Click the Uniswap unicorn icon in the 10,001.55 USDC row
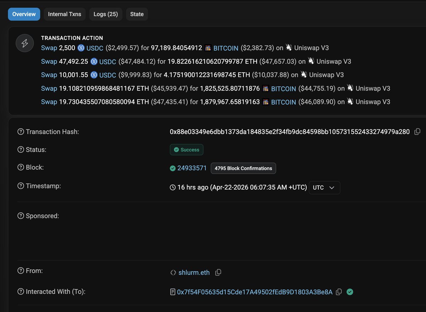426x312 pixels. click(x=304, y=74)
